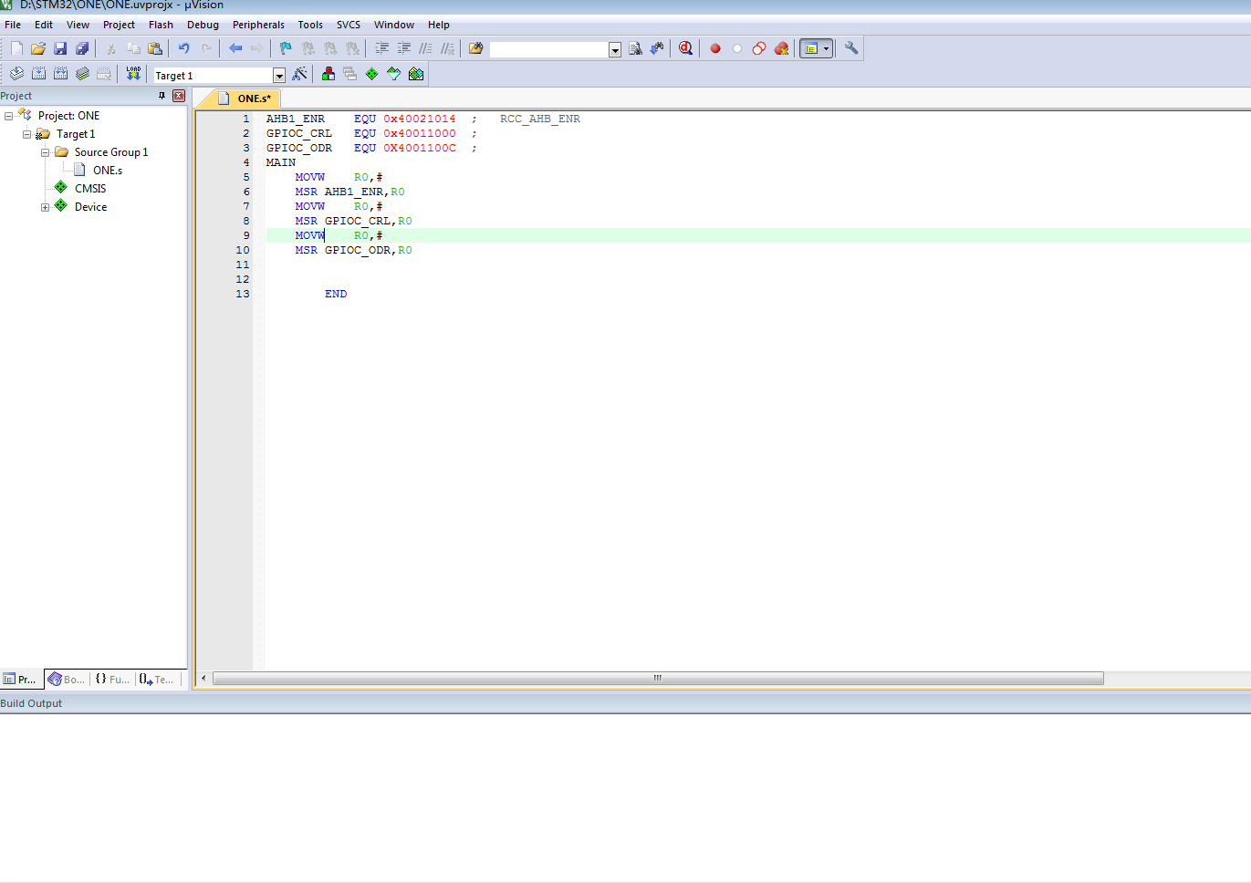Toggle the window layout button
The width and height of the screenshot is (1251, 883).
click(810, 48)
